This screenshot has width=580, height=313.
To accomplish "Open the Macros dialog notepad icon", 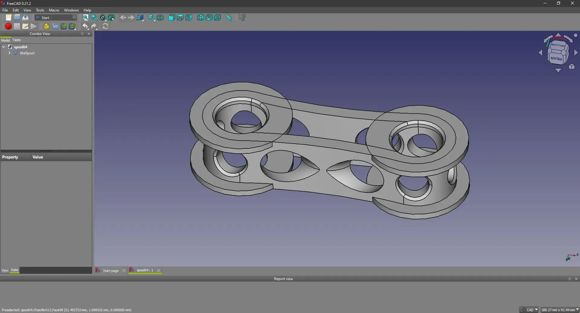I will [25, 26].
